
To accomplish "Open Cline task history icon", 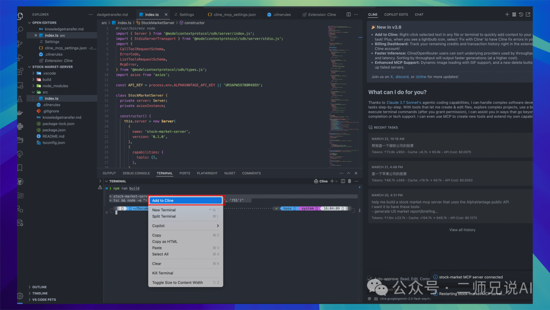I will (x=521, y=14).
